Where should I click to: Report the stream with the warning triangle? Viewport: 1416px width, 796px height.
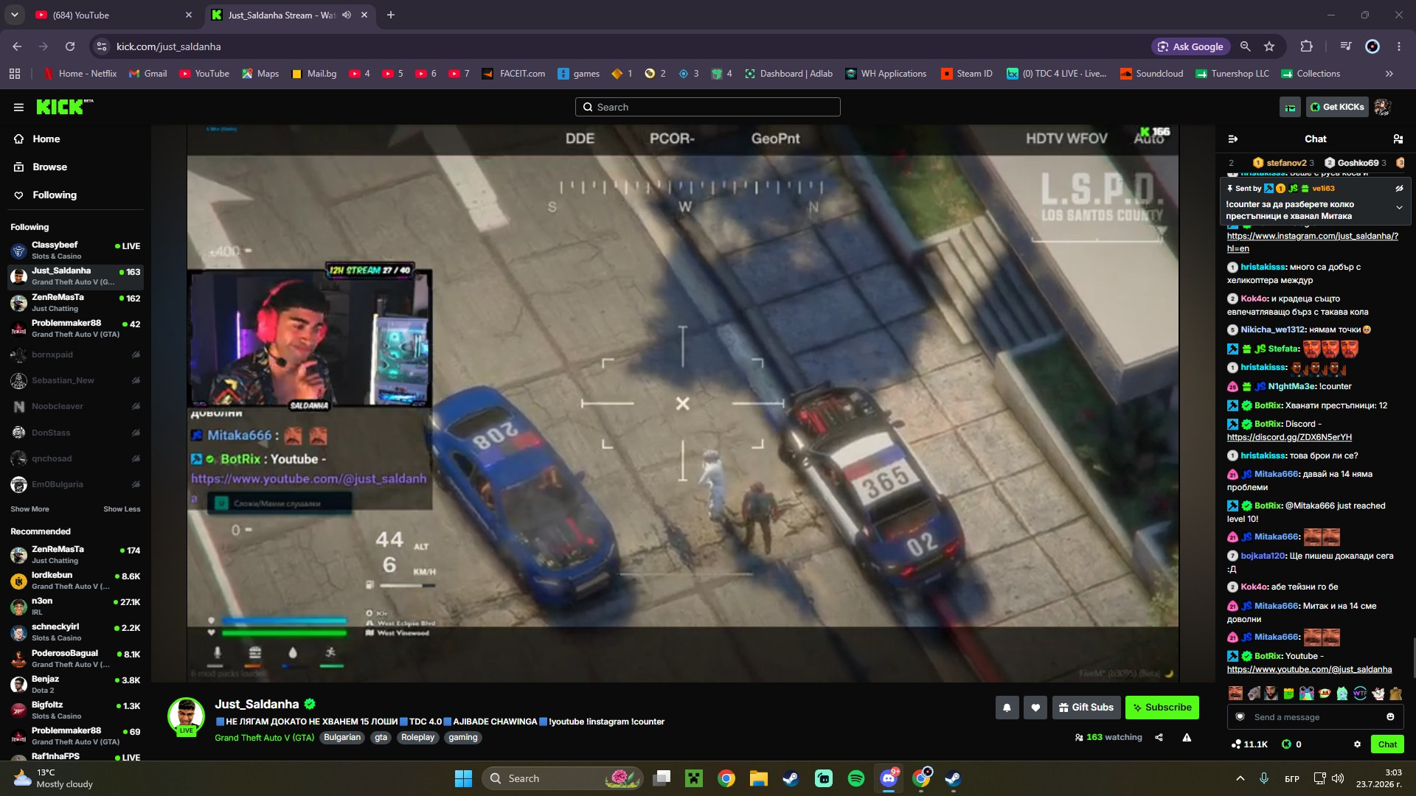[x=1187, y=738]
